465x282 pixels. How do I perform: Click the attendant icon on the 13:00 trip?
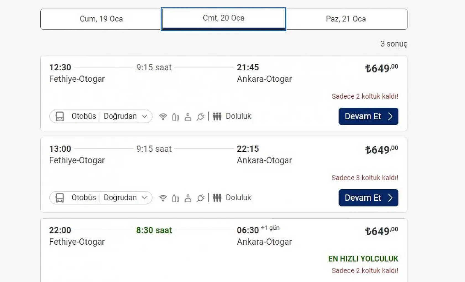188,198
